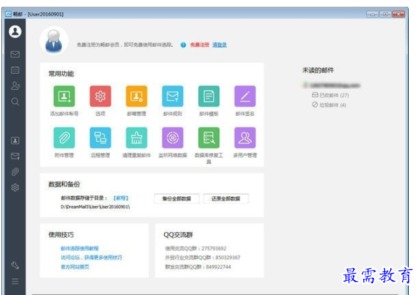418x295 pixels.
Task: Launch the 清理重复邮件 cleanup broom icon
Action: [x=136, y=137]
